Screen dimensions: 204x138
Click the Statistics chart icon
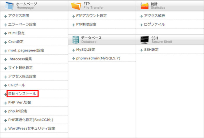click(x=145, y=6)
